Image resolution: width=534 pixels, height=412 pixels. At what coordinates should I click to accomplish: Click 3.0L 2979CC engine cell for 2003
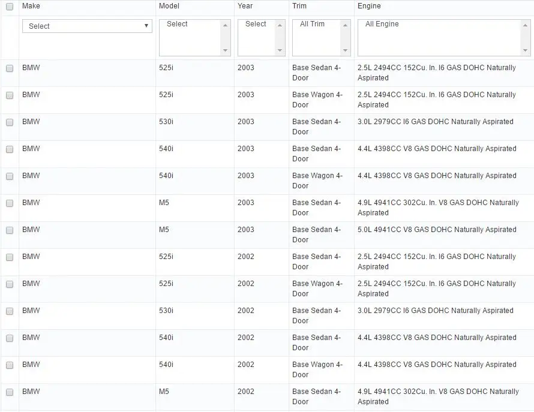click(436, 122)
